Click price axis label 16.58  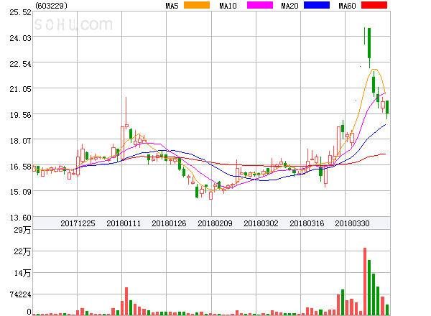click(x=20, y=167)
